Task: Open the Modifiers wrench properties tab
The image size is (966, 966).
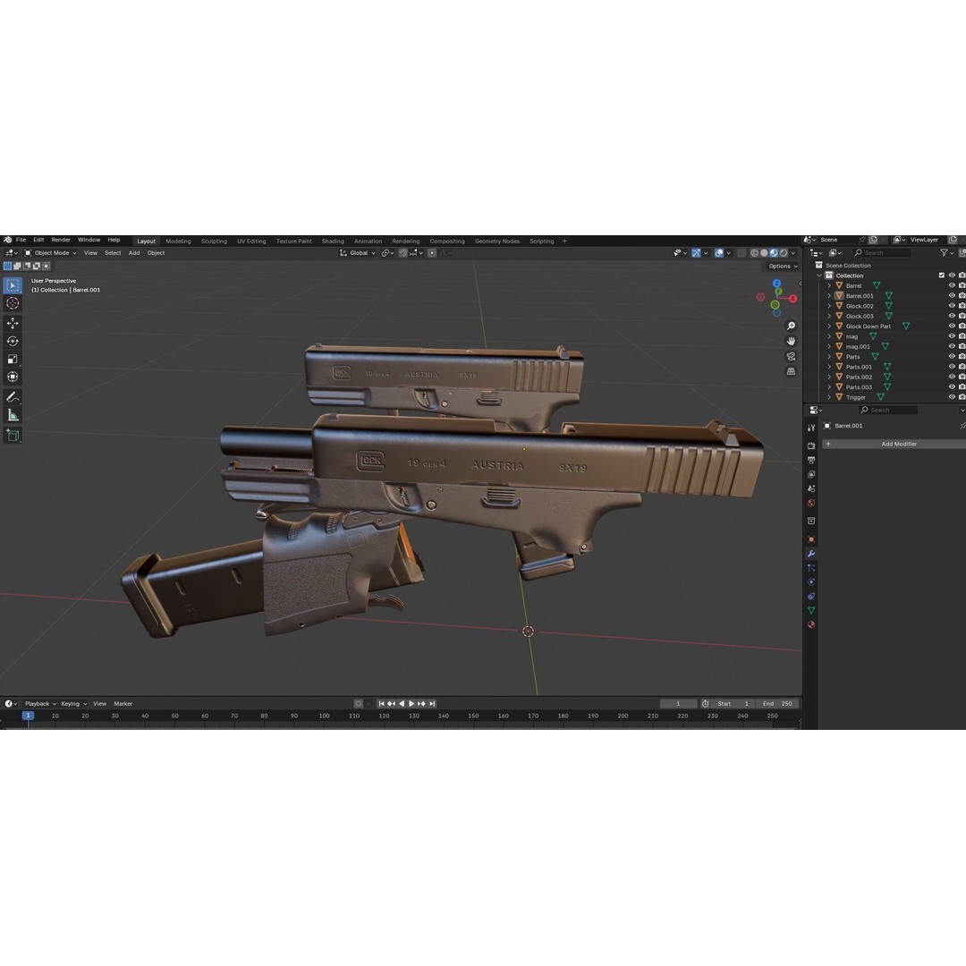Action: pyautogui.click(x=811, y=554)
